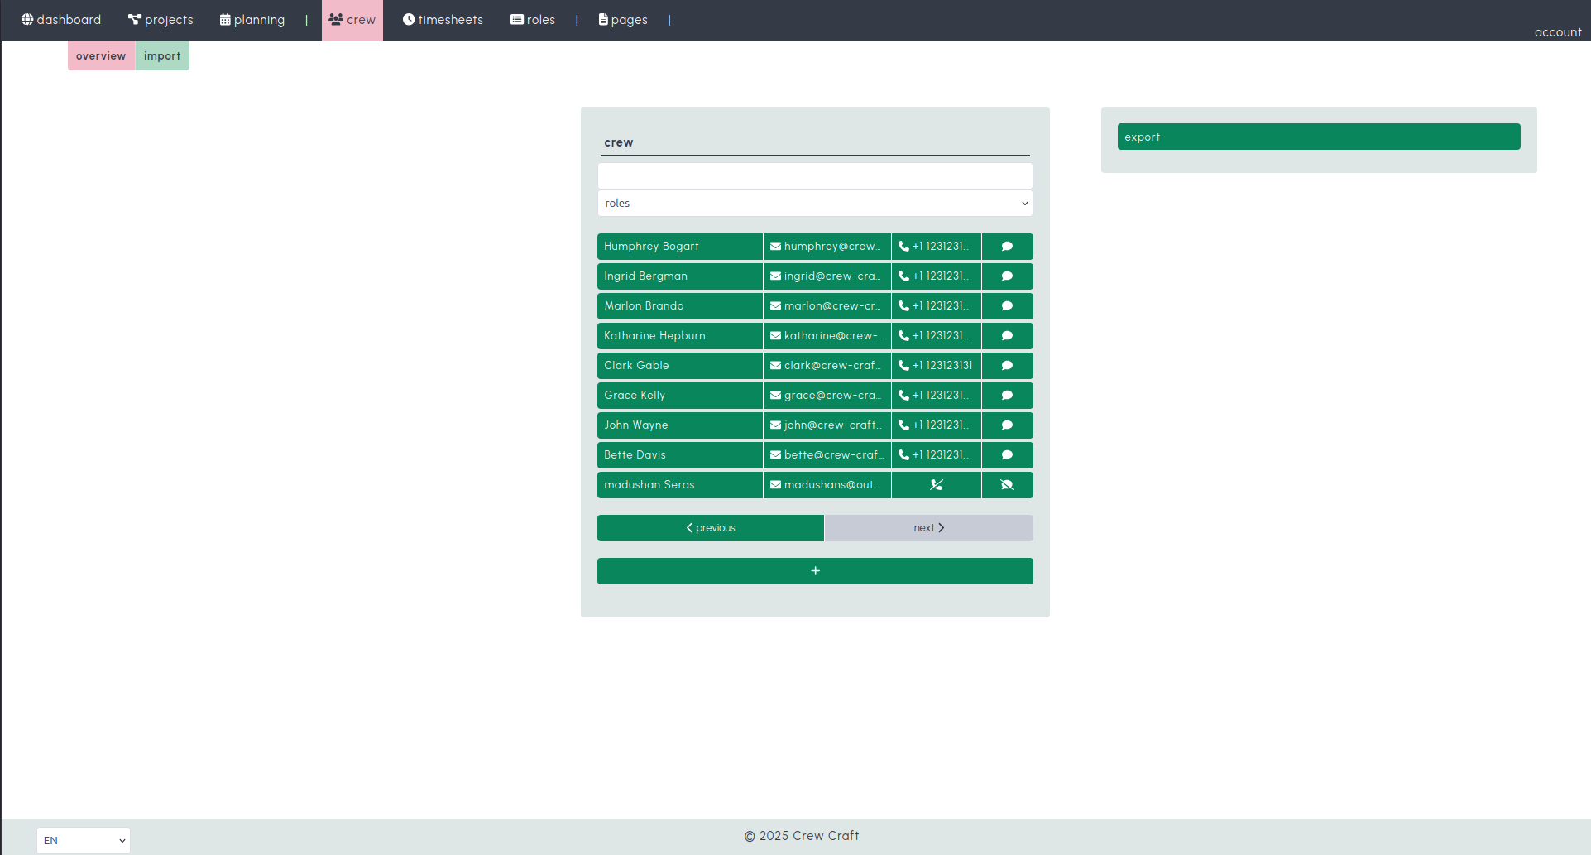1591x855 pixels.
Task: Enable chat for Bette Davis
Action: coord(1006,454)
